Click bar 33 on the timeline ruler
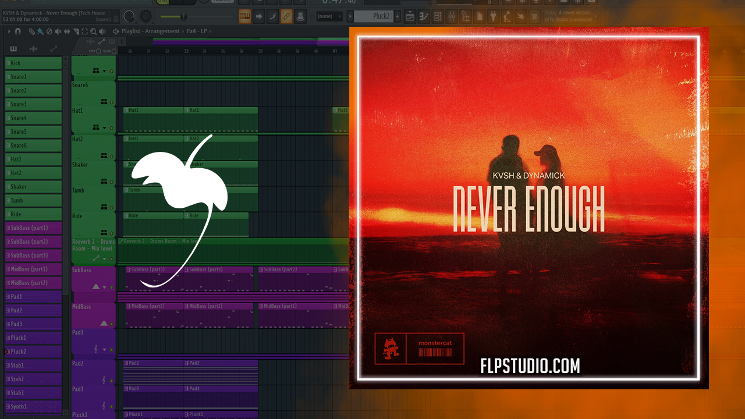Image resolution: width=745 pixels, height=419 pixels. [x=186, y=51]
